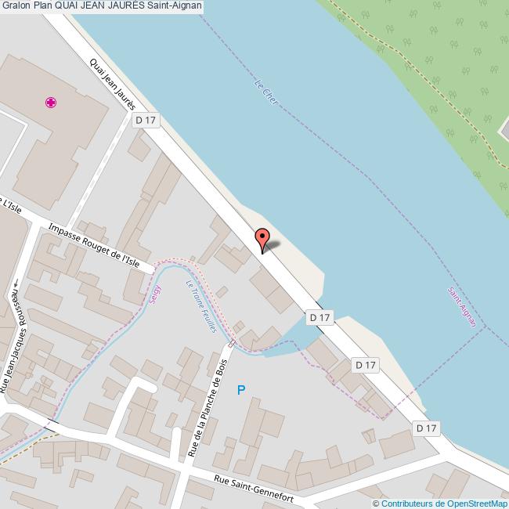Click the one-way arrow on Rue Jean-Jacques Rousseau

coord(16,283)
